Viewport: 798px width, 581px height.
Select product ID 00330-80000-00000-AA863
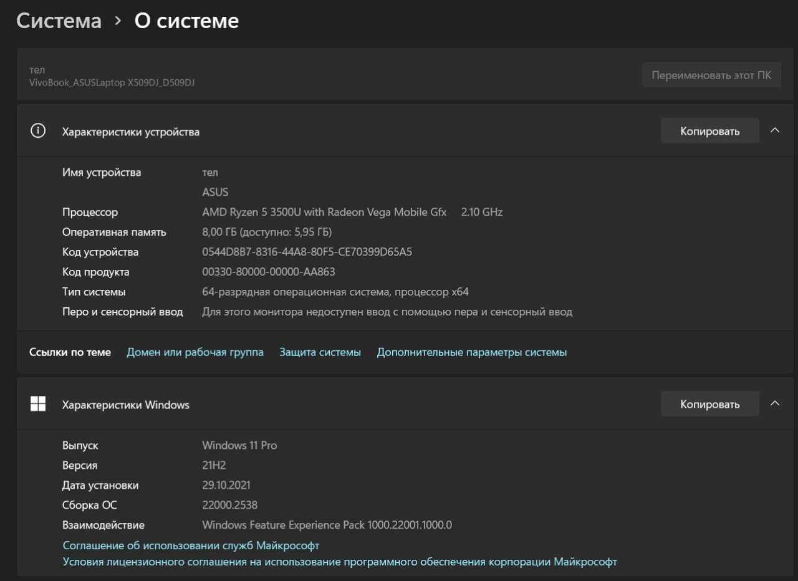pyautogui.click(x=269, y=272)
